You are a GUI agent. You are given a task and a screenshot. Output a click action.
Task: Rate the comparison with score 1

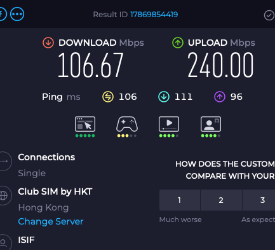(180, 200)
